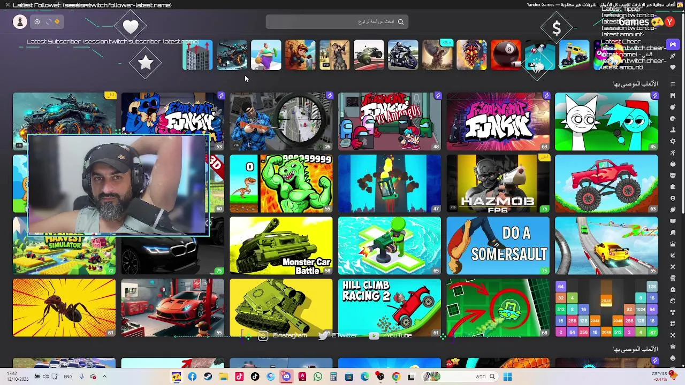
Task: Open the yellow car stunt track thumbnail
Action: [606, 245]
